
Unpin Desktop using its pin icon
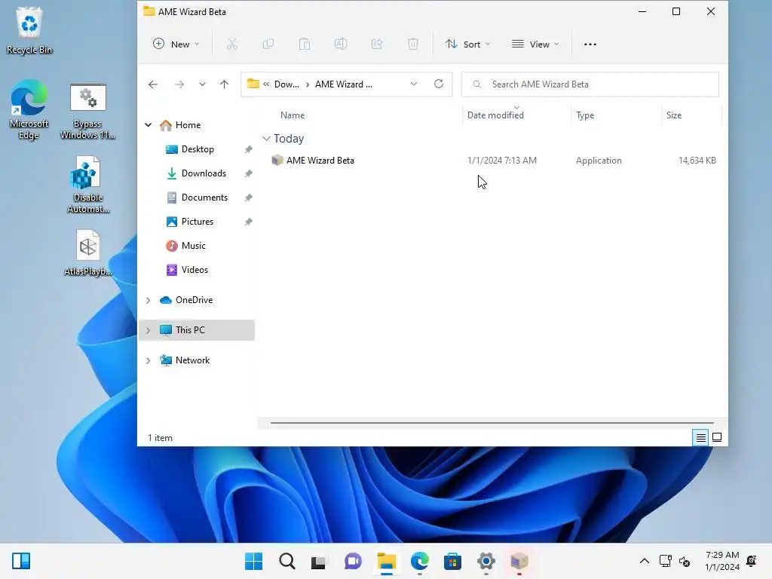[248, 149]
